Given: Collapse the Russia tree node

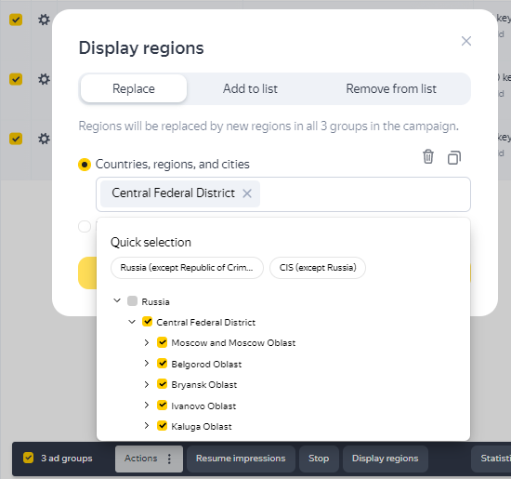Looking at the screenshot, I should click(117, 300).
